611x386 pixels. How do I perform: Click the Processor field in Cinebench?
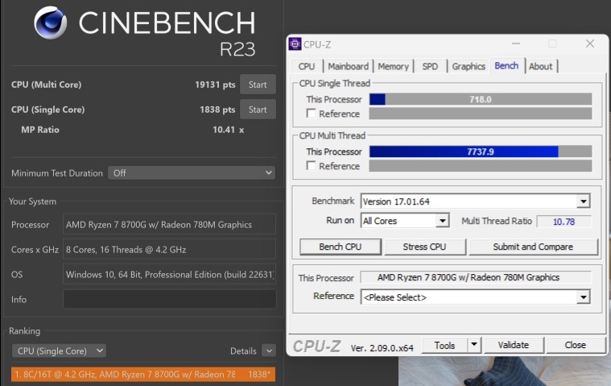[170, 224]
